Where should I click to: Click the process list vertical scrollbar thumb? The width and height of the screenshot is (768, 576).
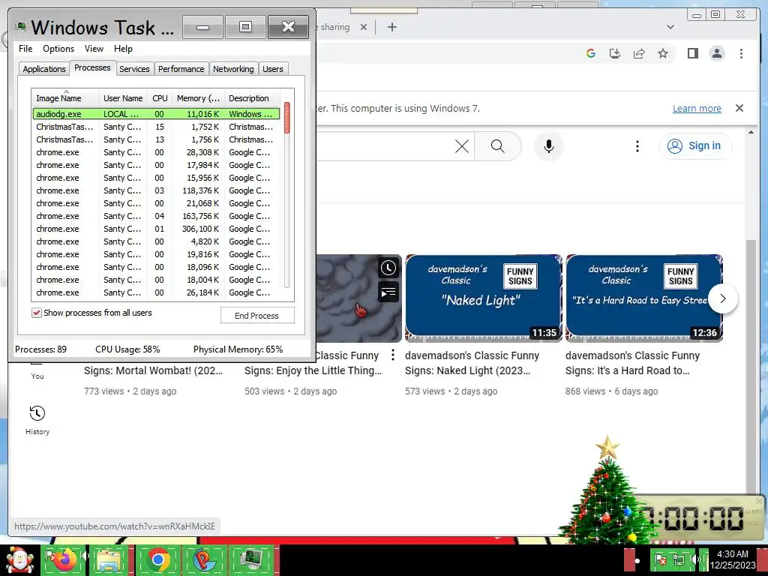(x=287, y=118)
